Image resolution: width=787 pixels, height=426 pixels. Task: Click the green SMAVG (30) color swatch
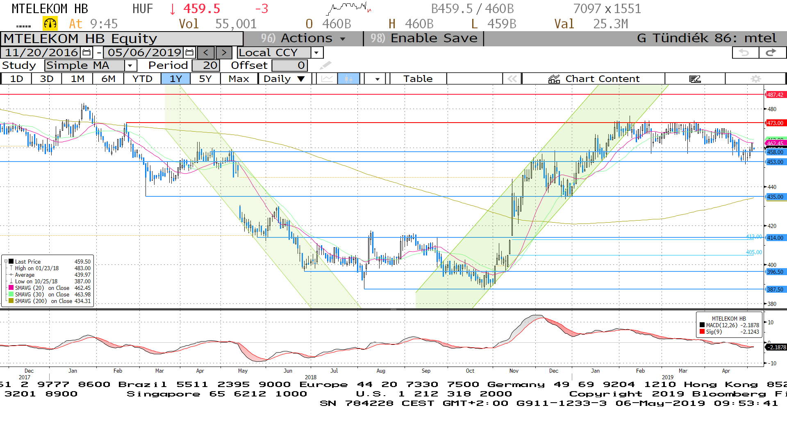pyautogui.click(x=11, y=294)
